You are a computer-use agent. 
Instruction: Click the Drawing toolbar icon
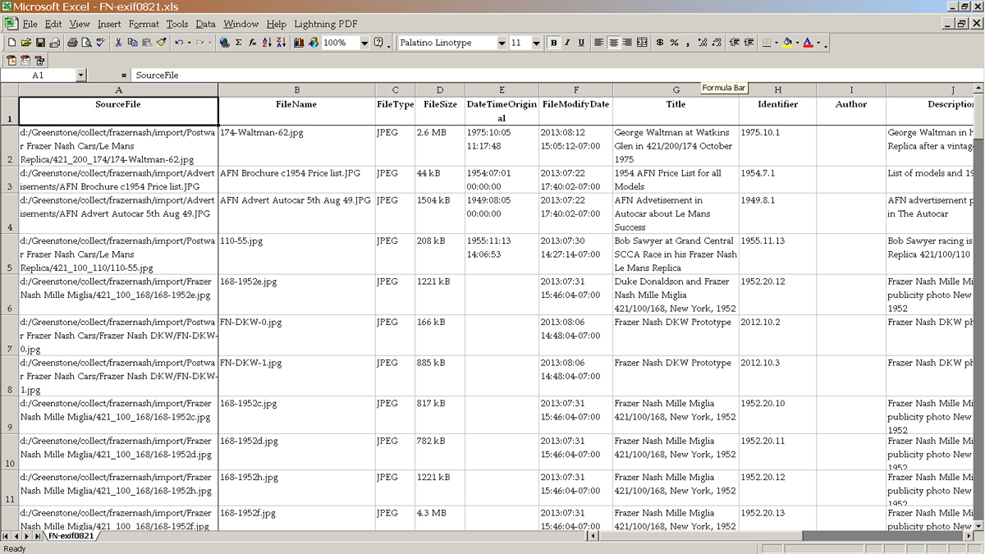point(313,43)
